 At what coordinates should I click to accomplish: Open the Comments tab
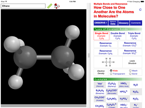(x=136, y=23)
